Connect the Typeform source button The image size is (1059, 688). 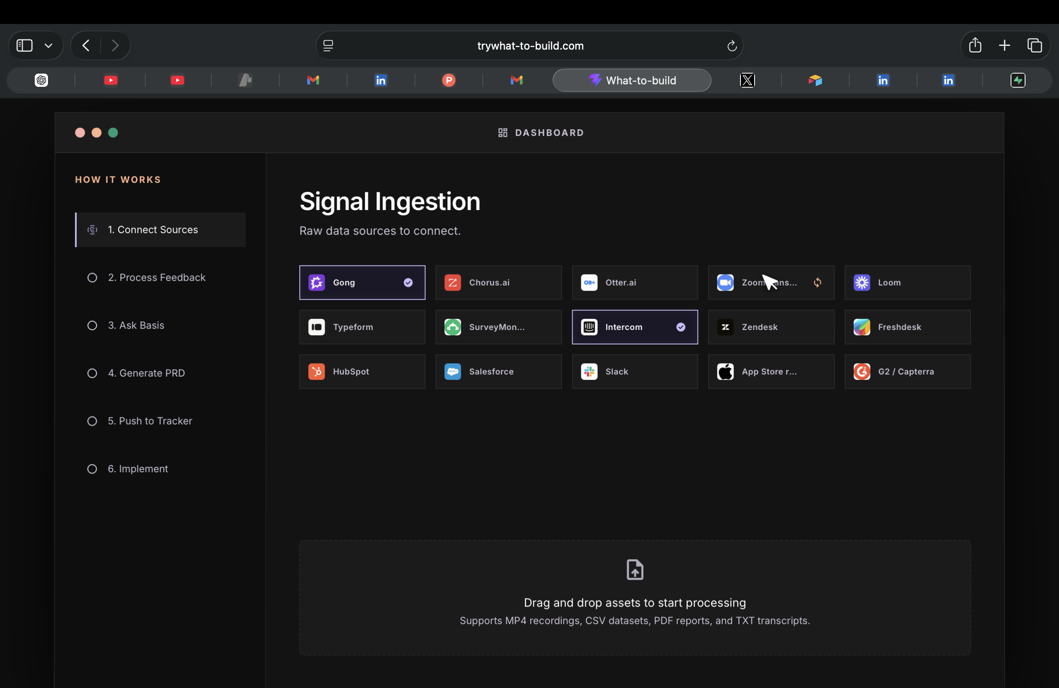click(362, 327)
